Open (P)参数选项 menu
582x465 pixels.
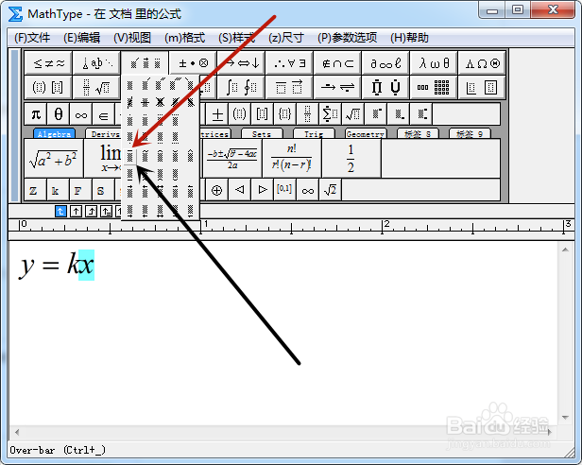pyautogui.click(x=347, y=38)
